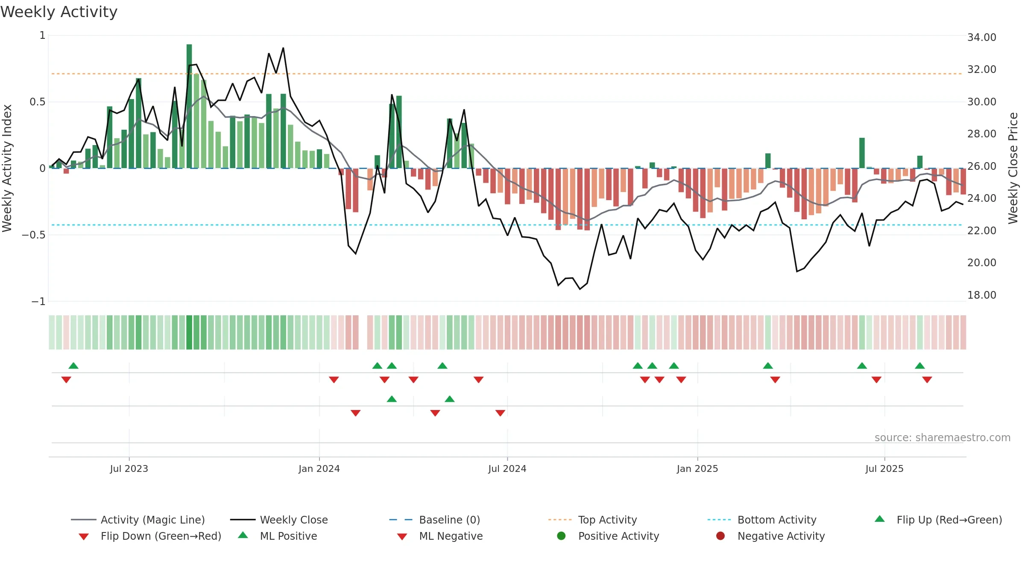Click the Jul 2023 axis tick label

point(129,468)
